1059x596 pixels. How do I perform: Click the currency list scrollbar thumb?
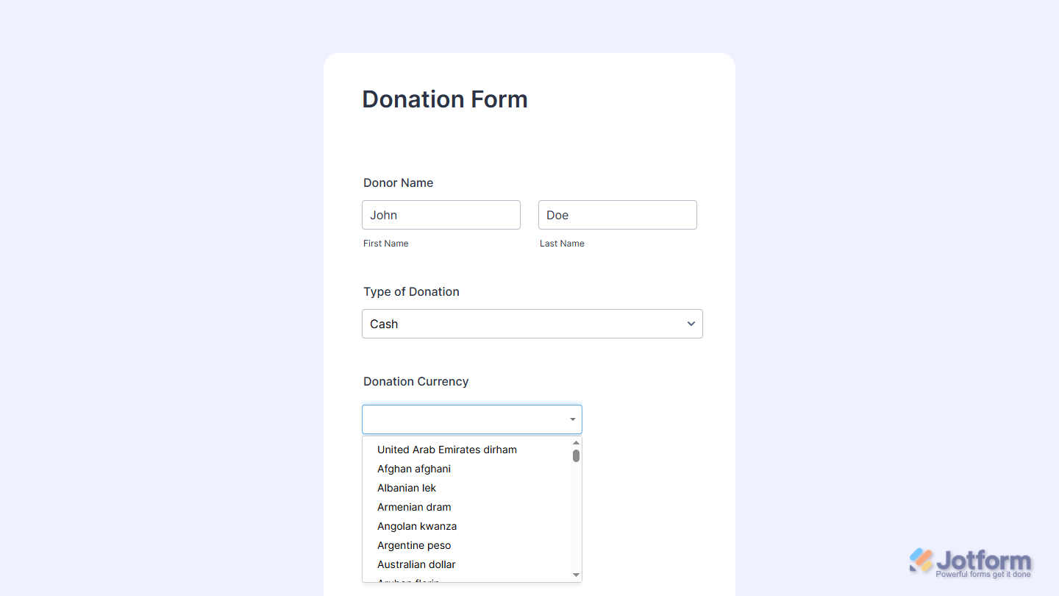point(576,456)
